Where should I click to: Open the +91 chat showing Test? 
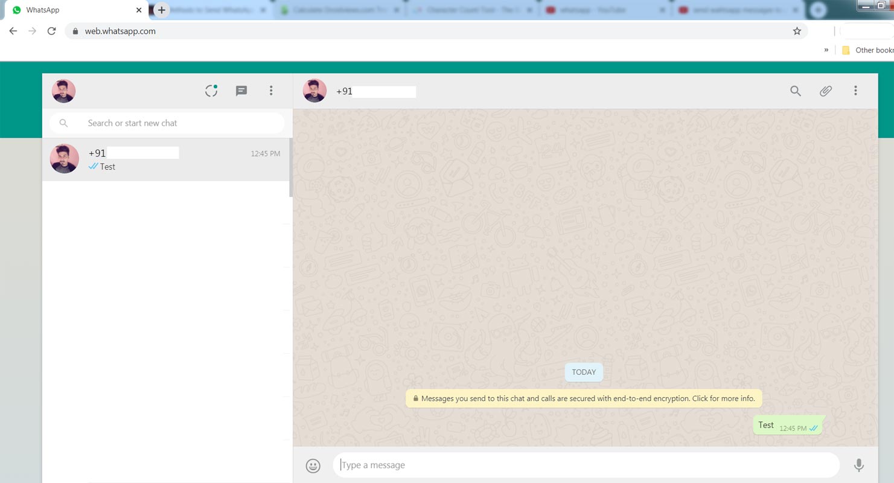166,159
